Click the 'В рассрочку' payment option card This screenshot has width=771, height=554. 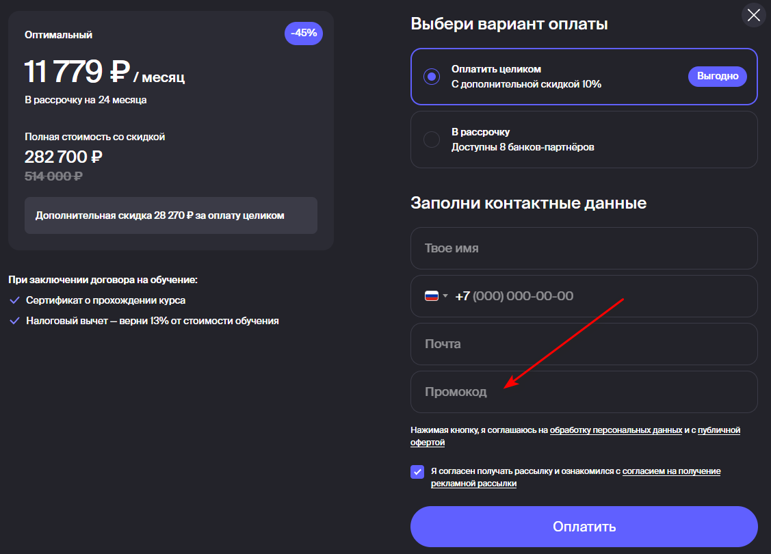584,140
